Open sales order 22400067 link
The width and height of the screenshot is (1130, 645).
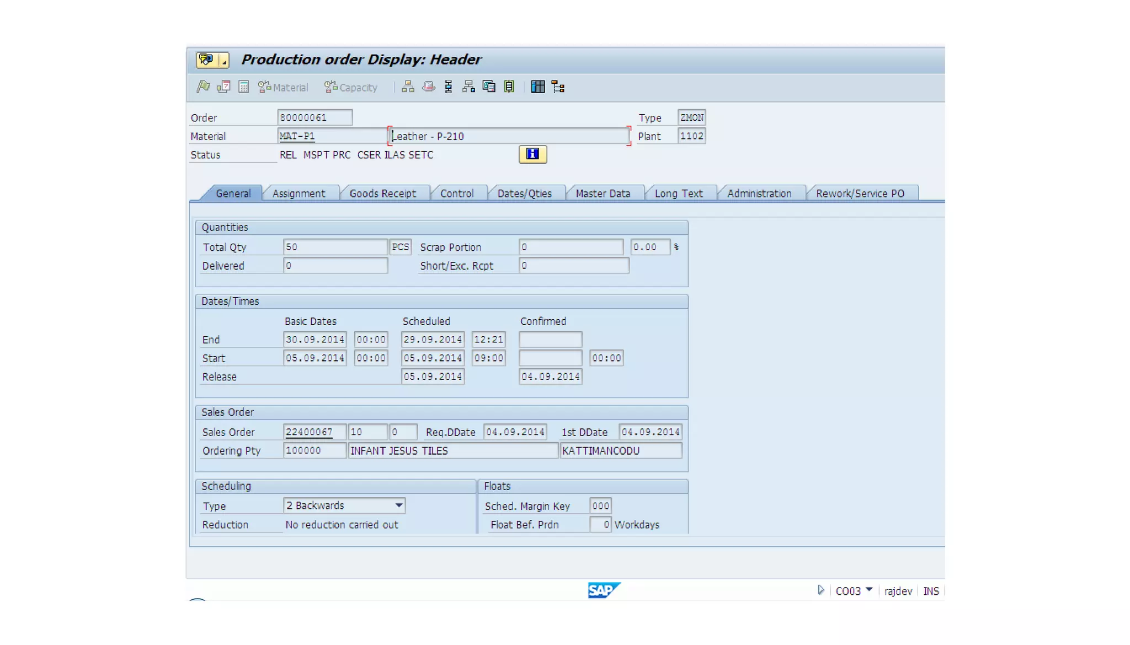click(x=309, y=432)
